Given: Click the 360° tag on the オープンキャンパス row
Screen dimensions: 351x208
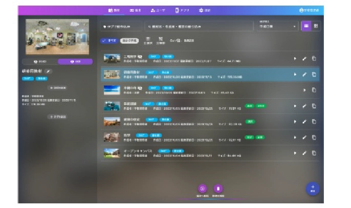Looking at the screenshot, I should [164, 151].
